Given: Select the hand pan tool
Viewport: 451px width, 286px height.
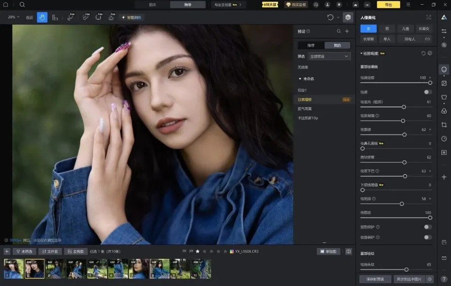Looking at the screenshot, I should pyautogui.click(x=42, y=17).
